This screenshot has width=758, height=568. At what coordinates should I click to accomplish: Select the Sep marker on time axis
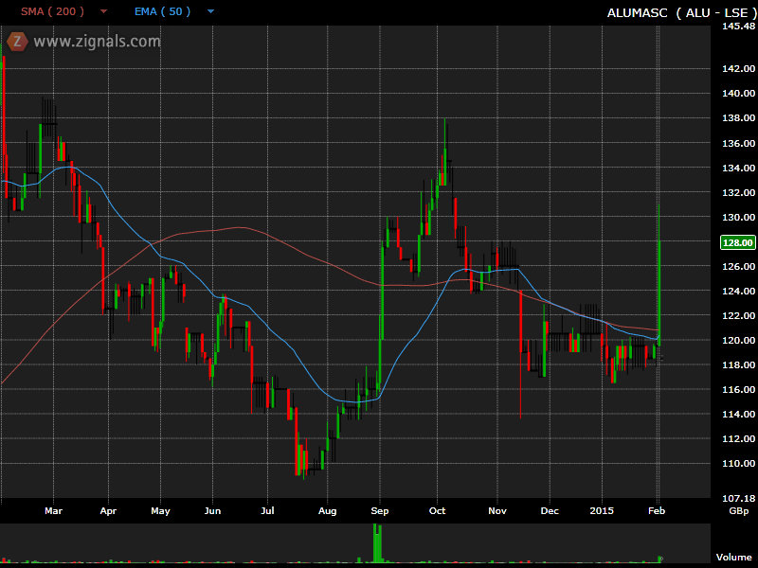(380, 510)
